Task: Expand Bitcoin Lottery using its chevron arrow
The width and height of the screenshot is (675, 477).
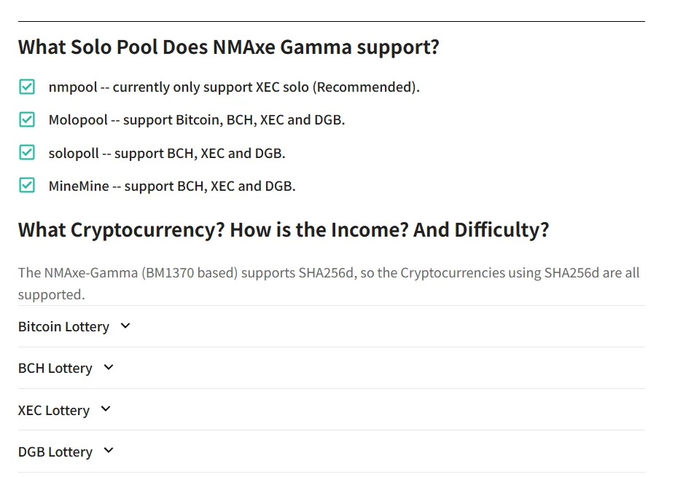Action: click(x=125, y=326)
